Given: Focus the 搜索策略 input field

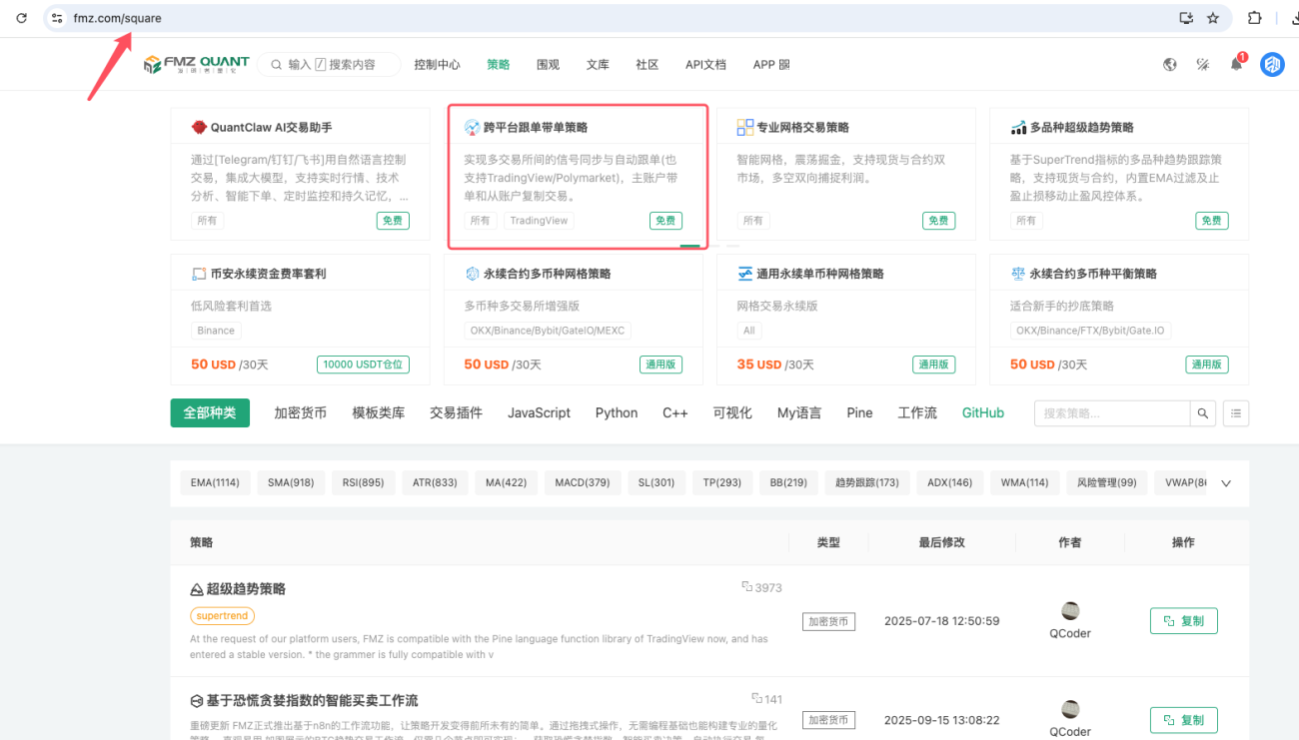Looking at the screenshot, I should (1112, 412).
